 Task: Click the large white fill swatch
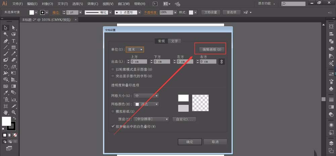[x=6, y=121]
